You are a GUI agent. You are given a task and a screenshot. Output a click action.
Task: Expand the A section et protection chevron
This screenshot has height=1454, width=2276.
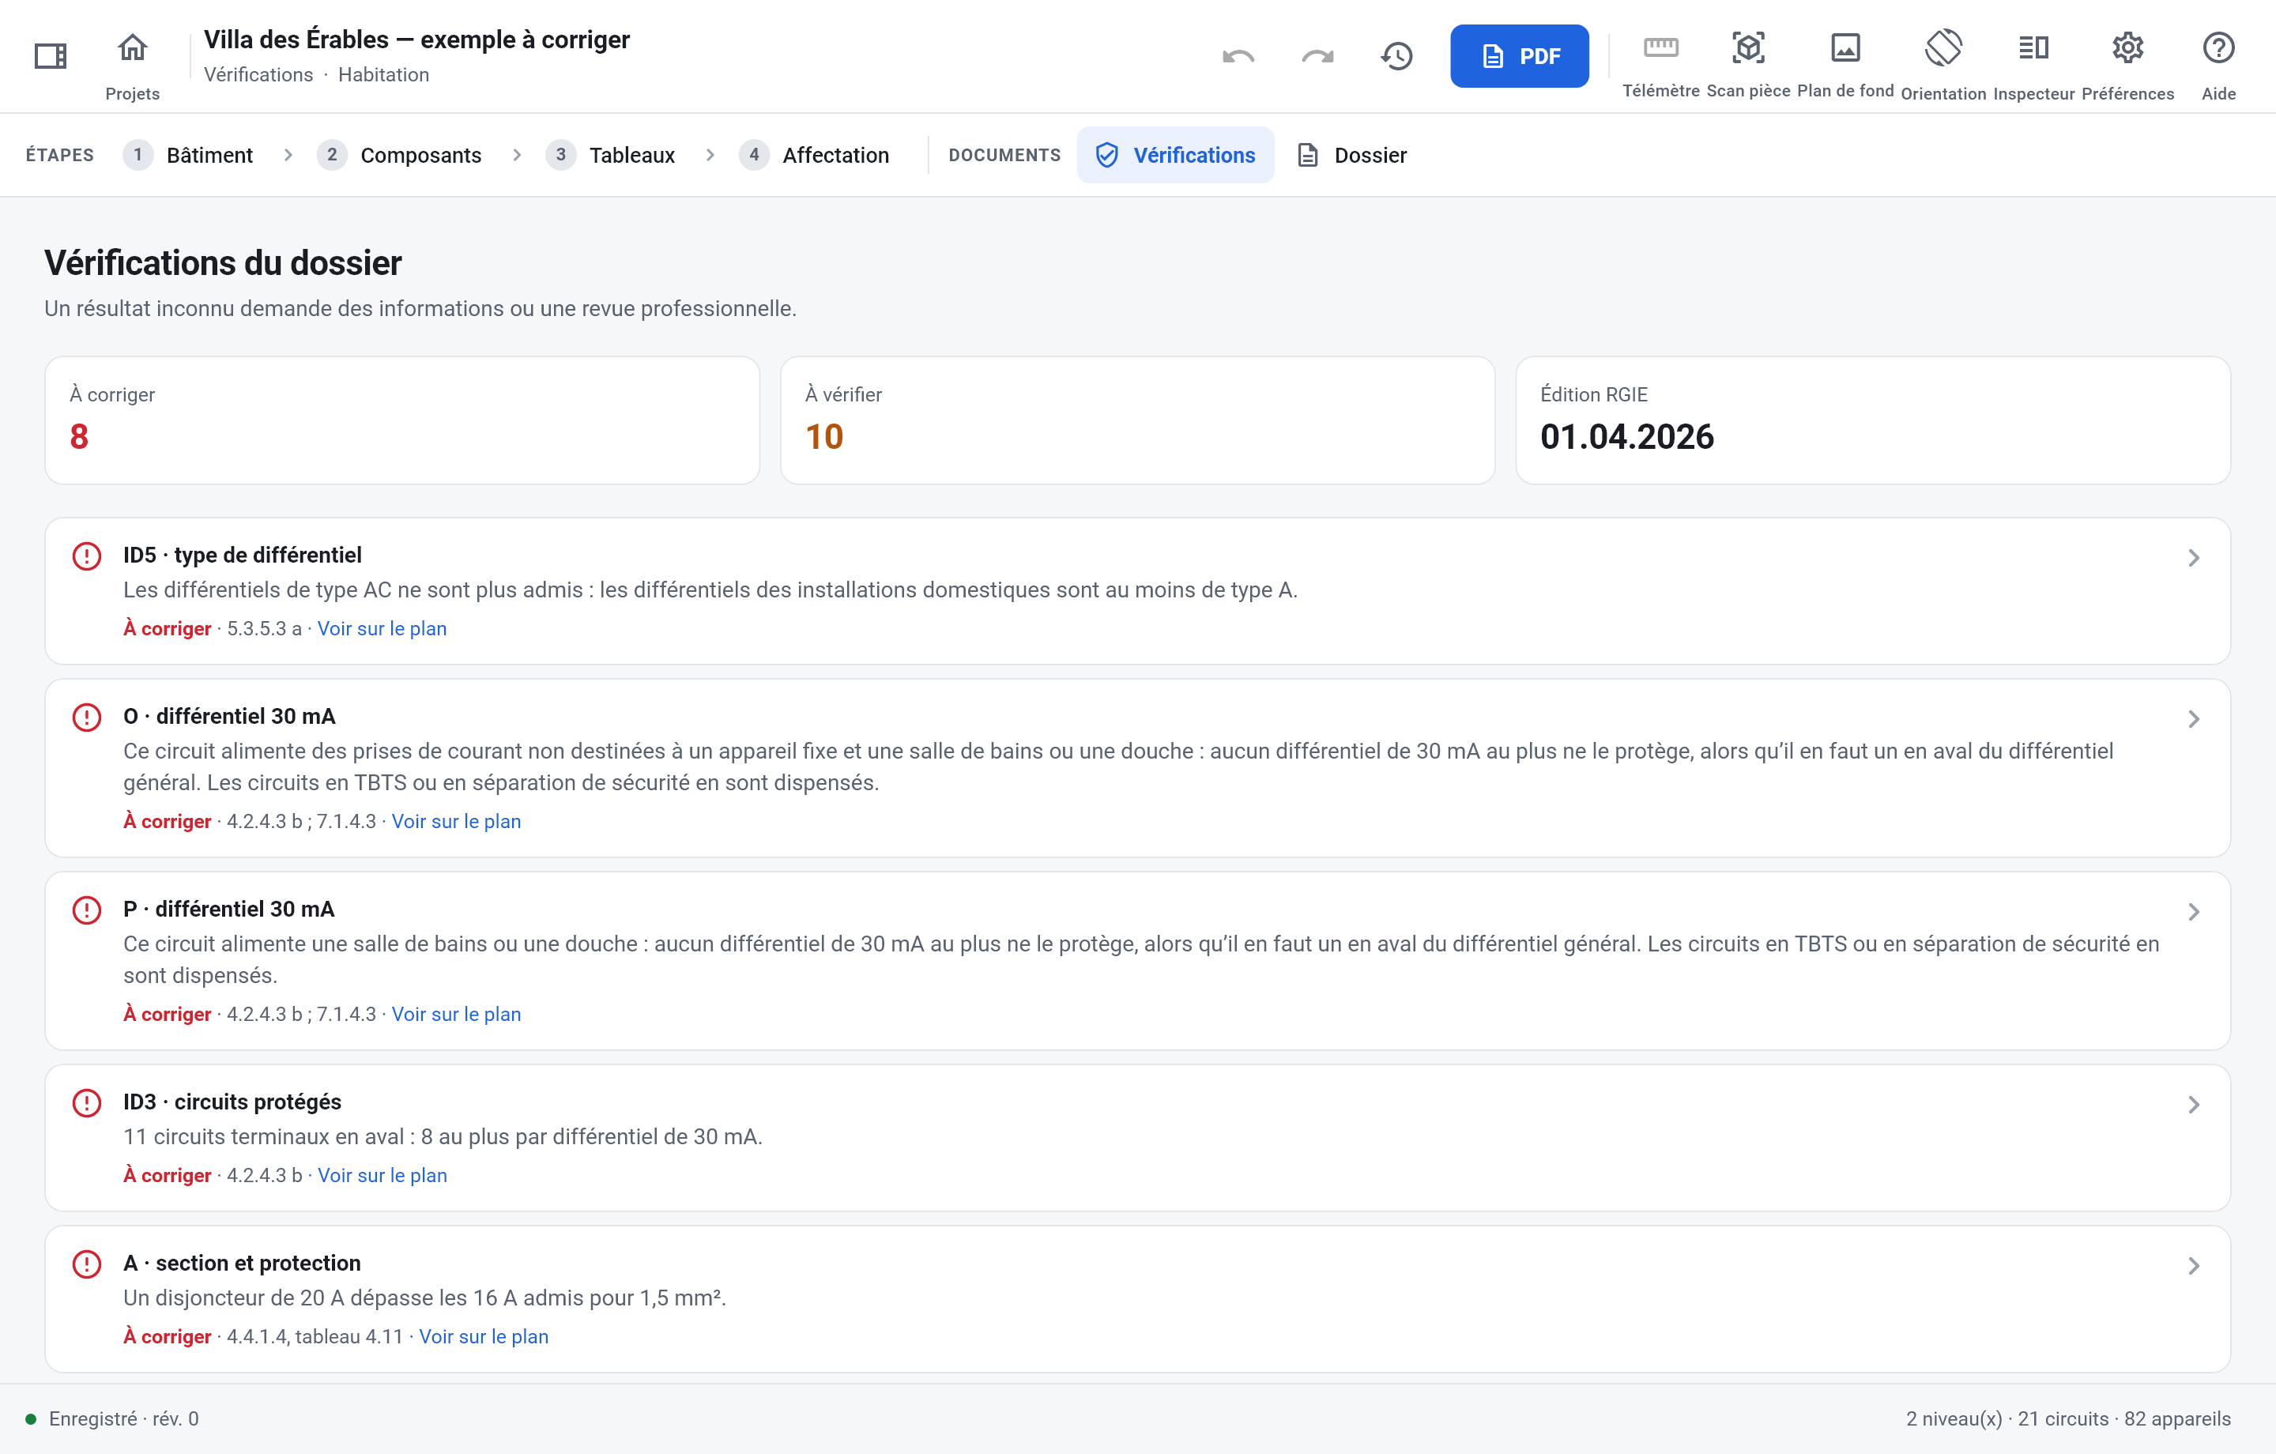tap(2193, 1266)
